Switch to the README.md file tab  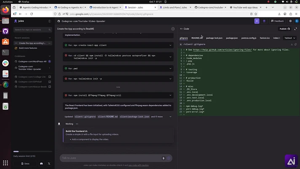(x=197, y=38)
